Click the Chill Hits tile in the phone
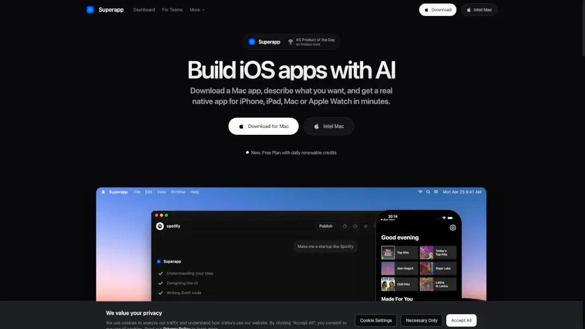This screenshot has width=585, height=329. pos(399,284)
